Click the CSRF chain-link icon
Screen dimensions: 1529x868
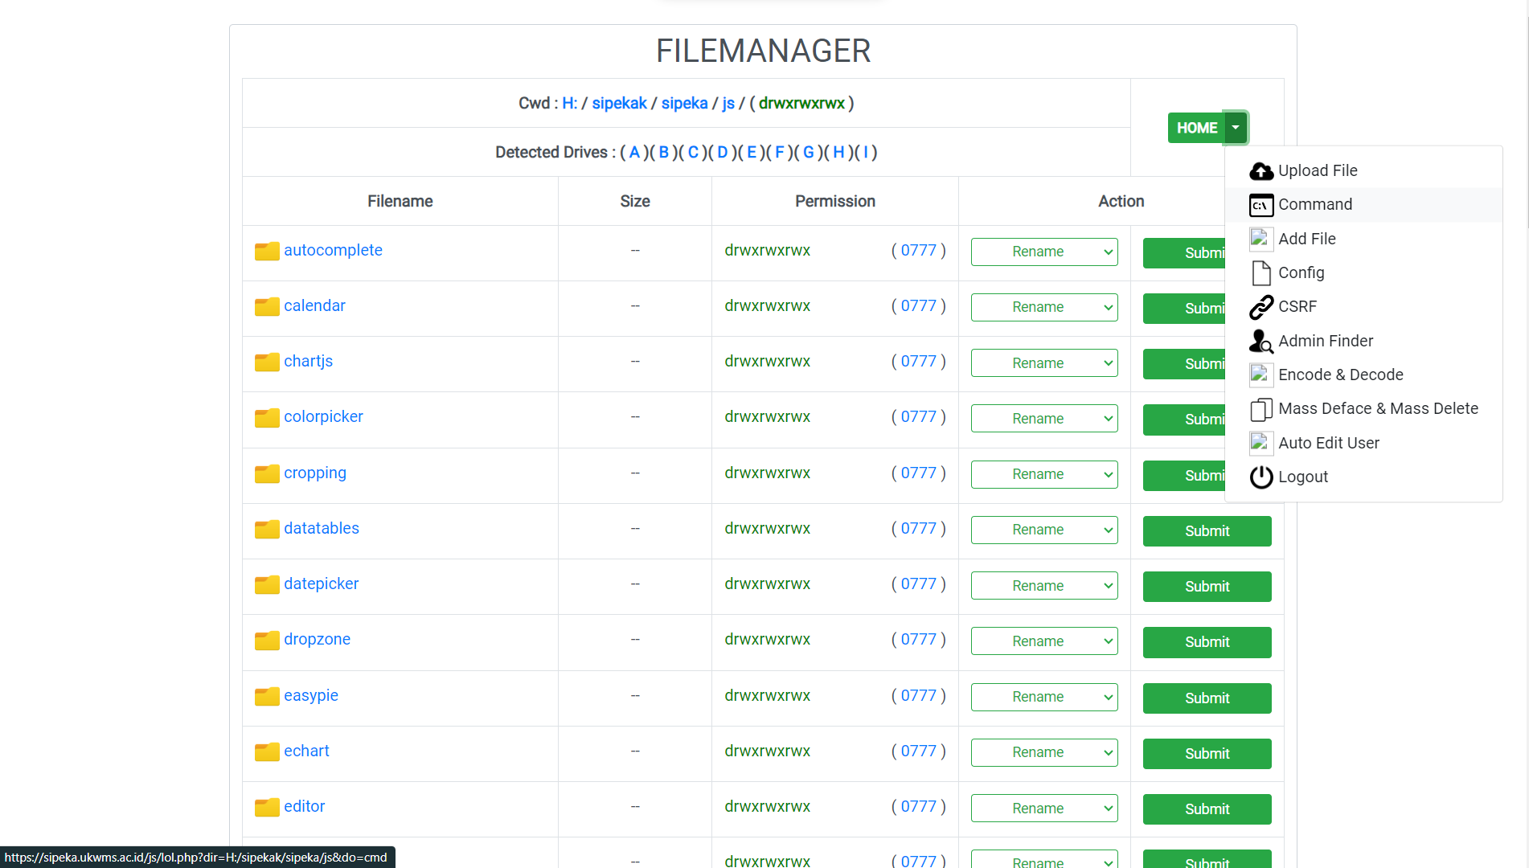click(1261, 307)
